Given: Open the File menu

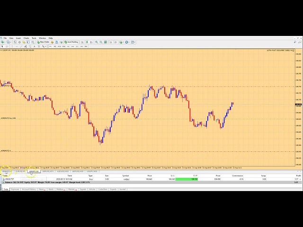Looking at the screenshot, I should click(x=4, y=38).
